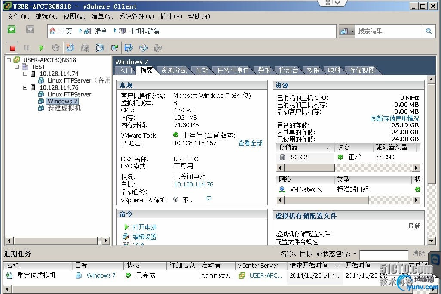Open the 清单 breadcrumb dropdown arrow
Image resolution: width=441 pixels, height=294 pixels.
click(x=81, y=31)
